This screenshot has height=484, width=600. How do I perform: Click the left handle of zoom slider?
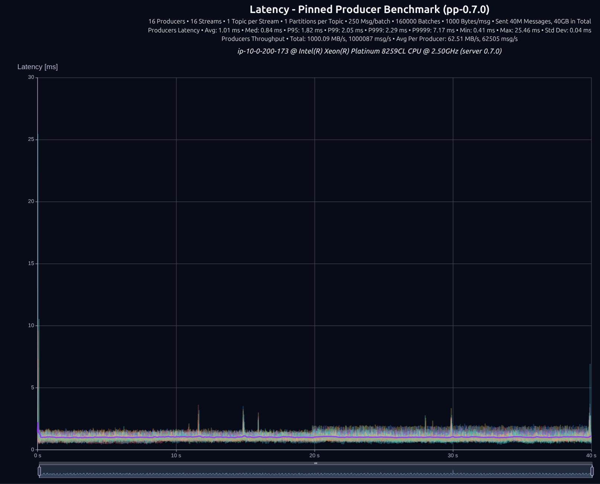tap(39, 471)
